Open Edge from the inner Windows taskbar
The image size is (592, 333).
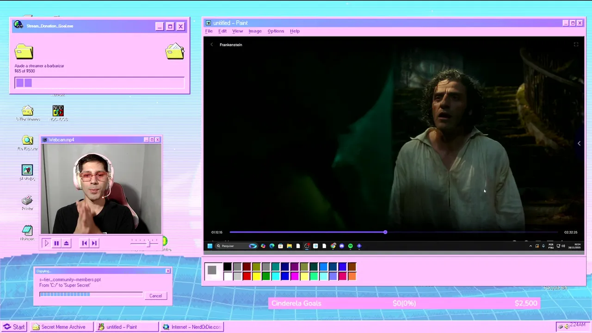[x=272, y=246]
